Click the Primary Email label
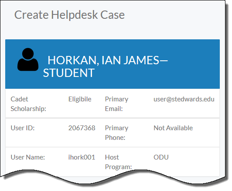Screen dimensions: 232x191 tap(116, 104)
